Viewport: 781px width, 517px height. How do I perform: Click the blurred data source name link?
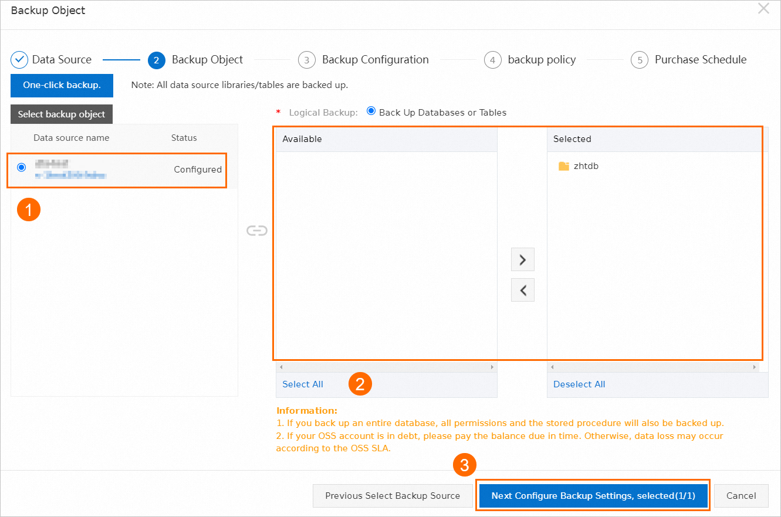[70, 175]
